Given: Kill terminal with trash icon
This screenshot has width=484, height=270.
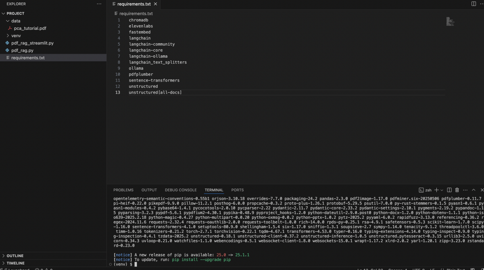Looking at the screenshot, I should pyautogui.click(x=457, y=190).
